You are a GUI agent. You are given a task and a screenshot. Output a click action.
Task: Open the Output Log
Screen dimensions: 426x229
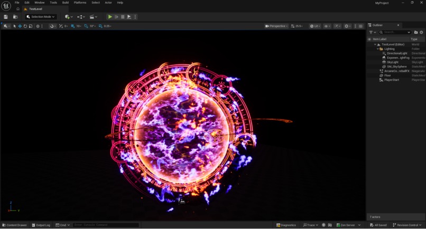(x=41, y=225)
